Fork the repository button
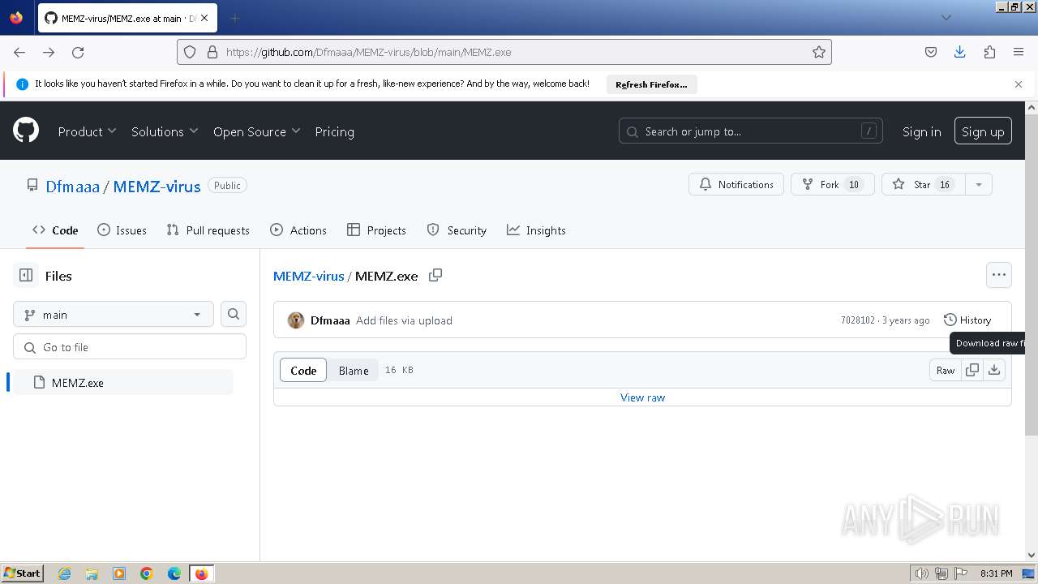 [x=833, y=184]
